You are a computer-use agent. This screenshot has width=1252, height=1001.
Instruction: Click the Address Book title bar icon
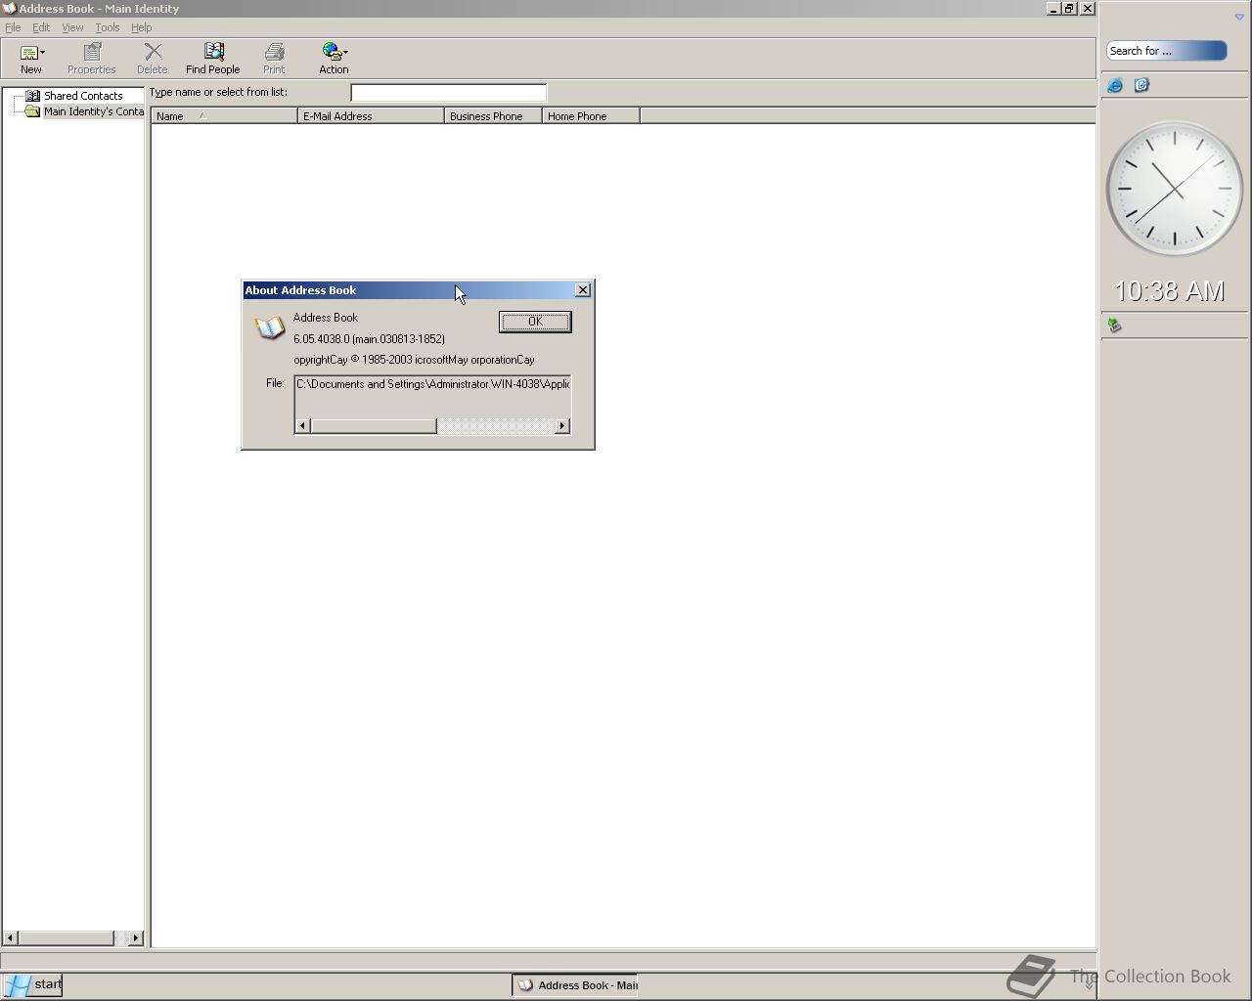coord(9,8)
